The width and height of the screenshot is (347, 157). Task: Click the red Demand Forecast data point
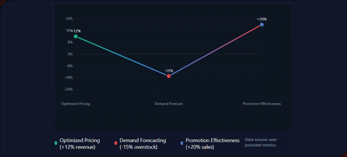(169, 76)
